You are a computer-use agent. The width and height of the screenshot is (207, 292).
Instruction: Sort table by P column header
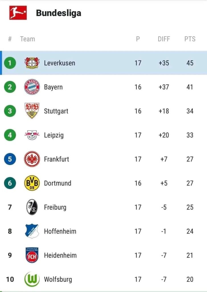coord(138,39)
